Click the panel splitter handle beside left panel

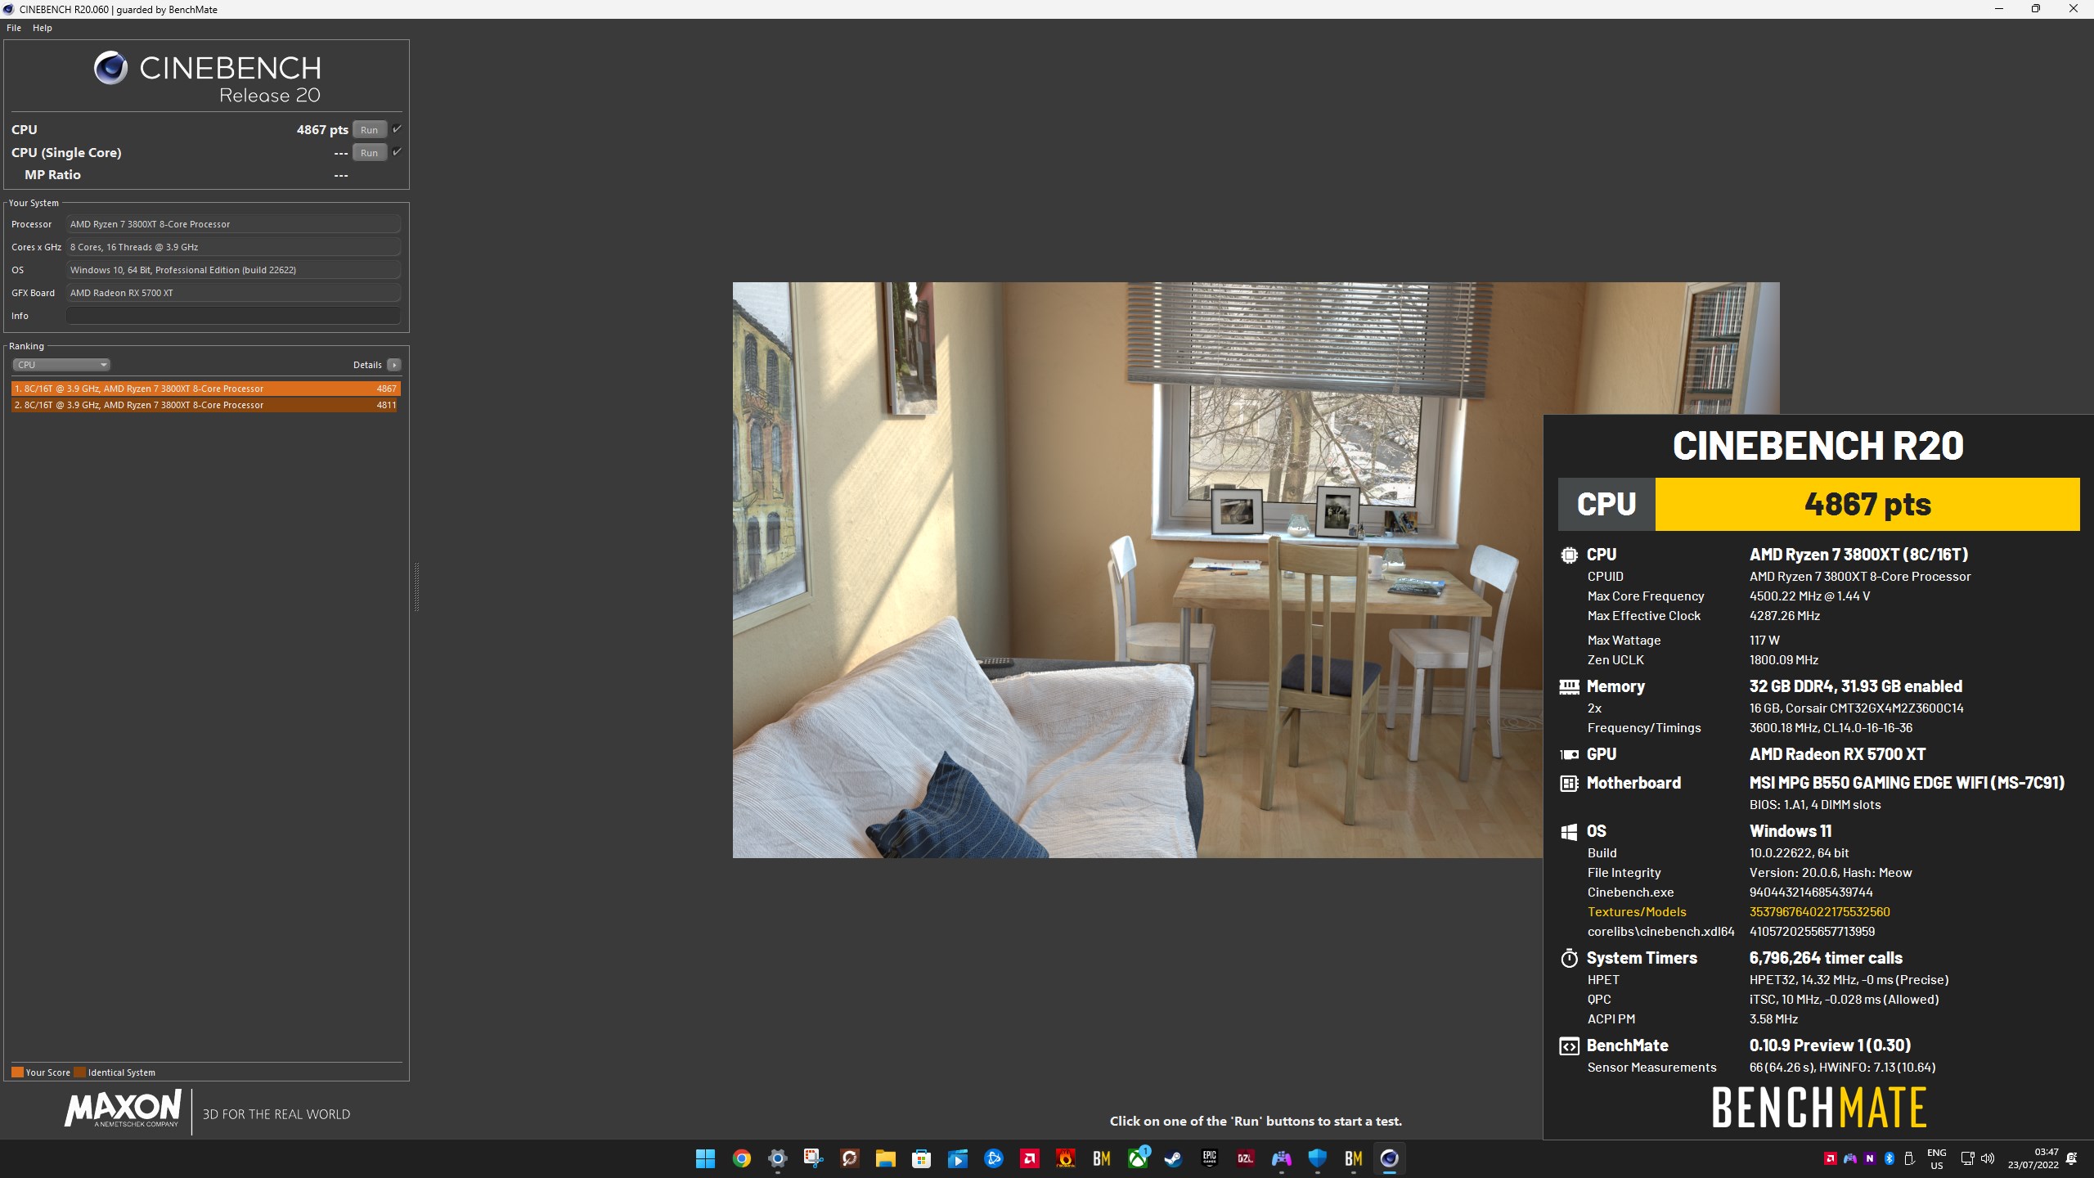416,587
